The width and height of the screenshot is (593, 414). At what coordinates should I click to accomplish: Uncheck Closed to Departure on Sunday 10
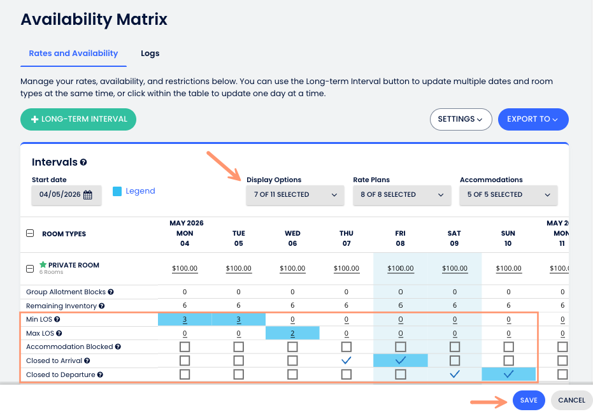(x=508, y=375)
